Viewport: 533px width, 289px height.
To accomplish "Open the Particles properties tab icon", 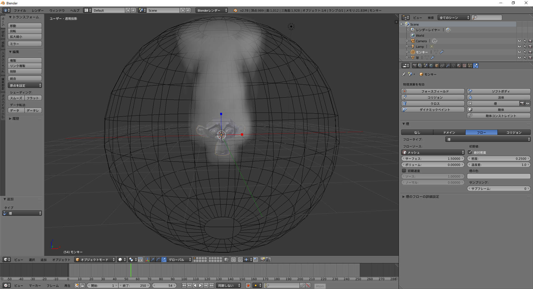I will pos(470,66).
